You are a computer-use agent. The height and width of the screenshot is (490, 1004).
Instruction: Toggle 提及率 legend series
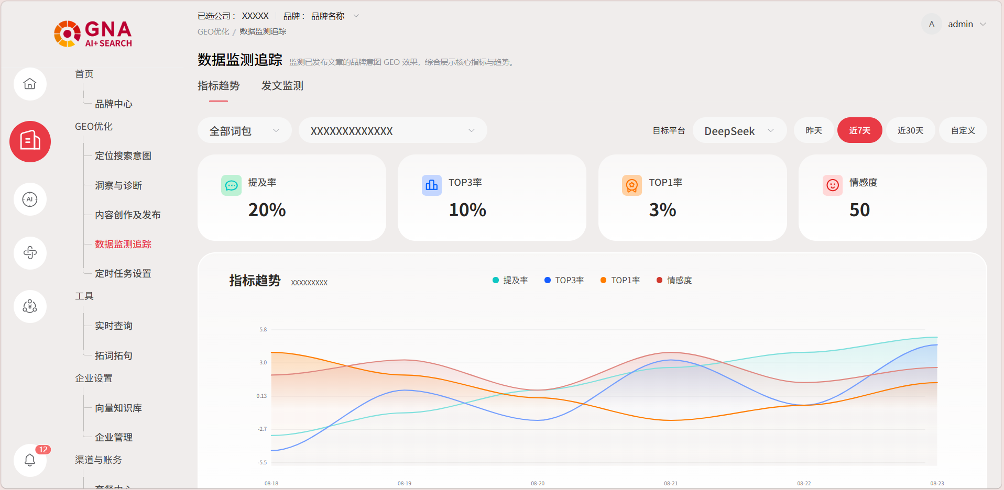(510, 280)
